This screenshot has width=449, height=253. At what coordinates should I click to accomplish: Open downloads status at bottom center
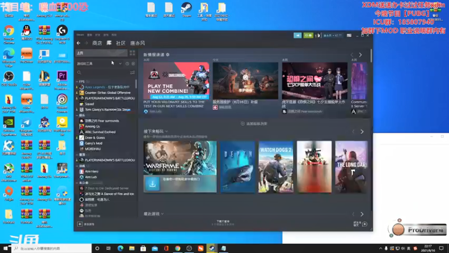[223, 223]
